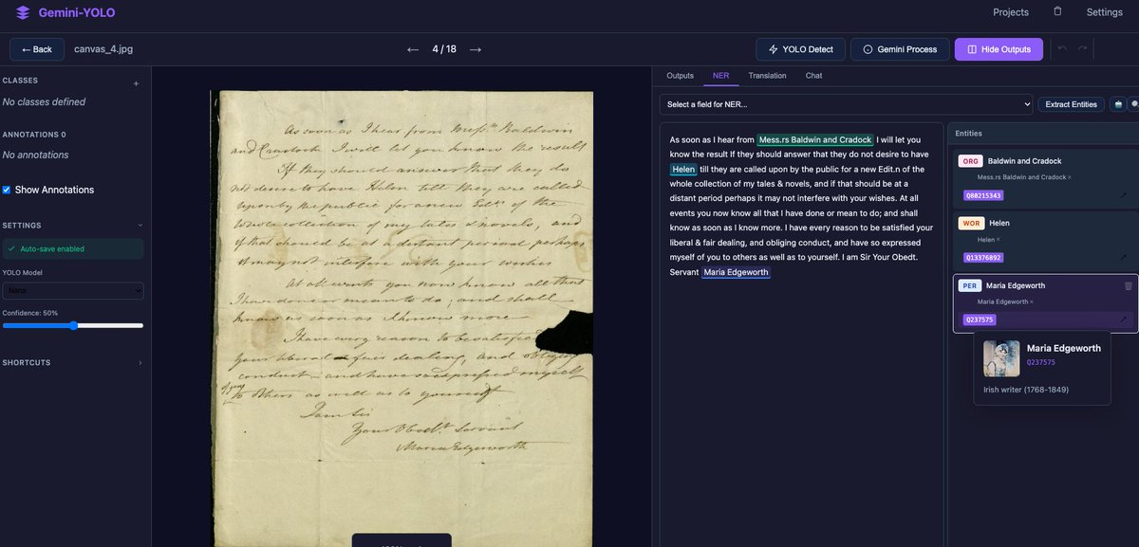The image size is (1139, 547).
Task: Adjust the Confidence slider
Action: coord(73,325)
